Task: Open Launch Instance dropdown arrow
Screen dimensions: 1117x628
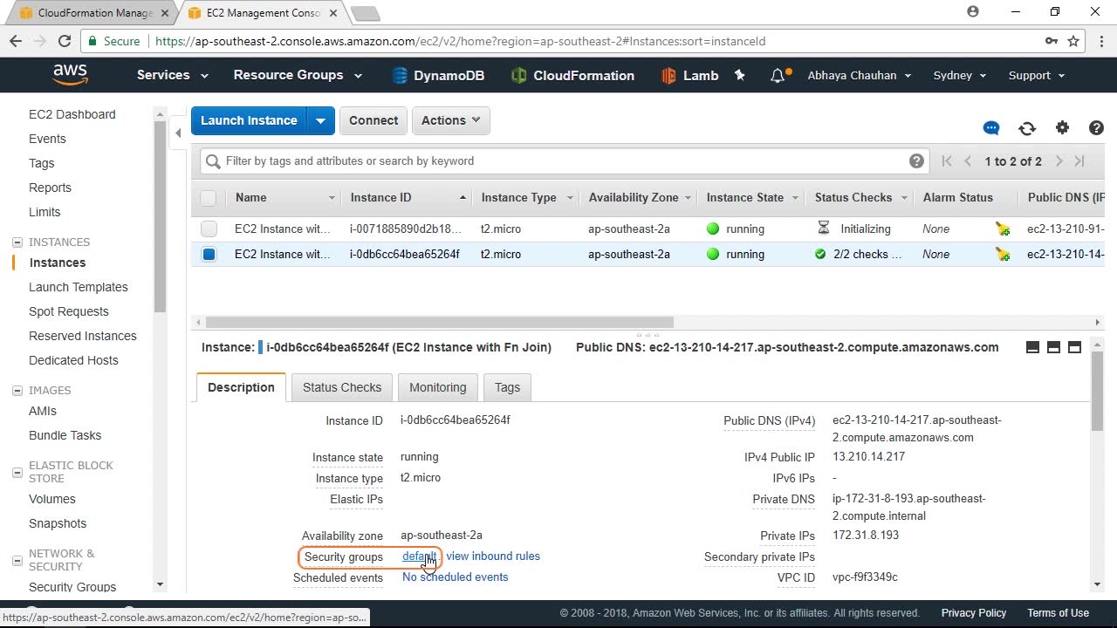Action: [x=320, y=120]
